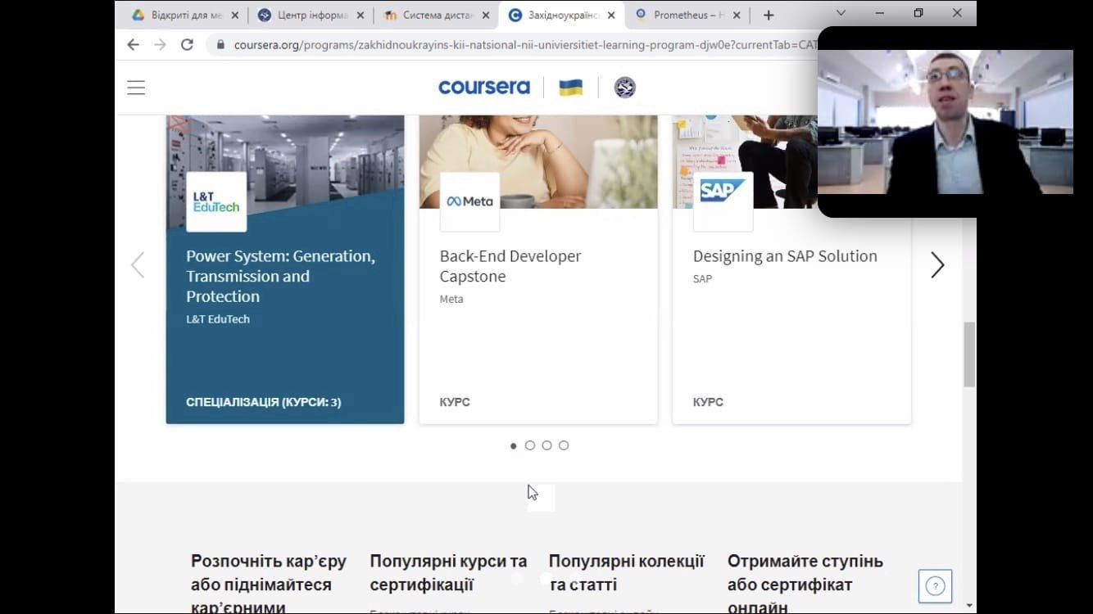This screenshot has height=614, width=1093.
Task: Click the Coursera logo
Action: (484, 87)
